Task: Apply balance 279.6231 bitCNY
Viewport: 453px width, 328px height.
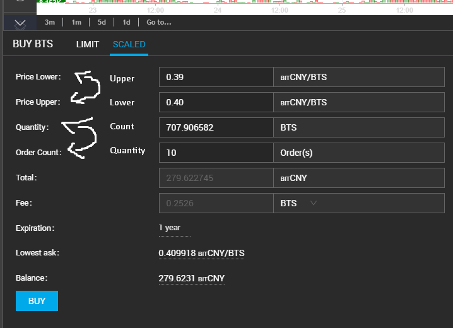Action: point(192,278)
